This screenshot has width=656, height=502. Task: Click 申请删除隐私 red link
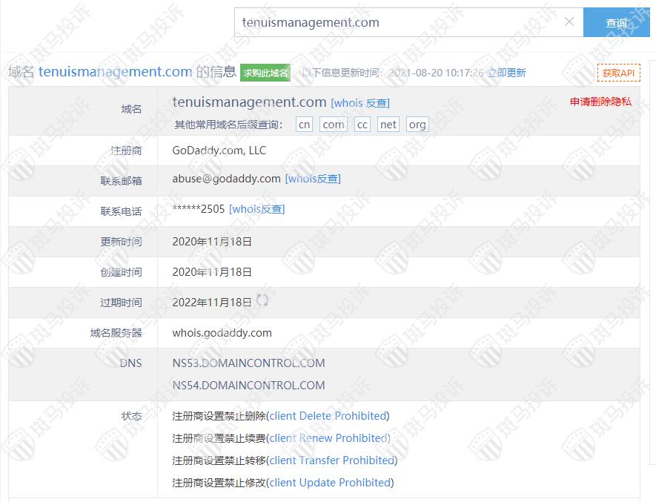(x=600, y=102)
